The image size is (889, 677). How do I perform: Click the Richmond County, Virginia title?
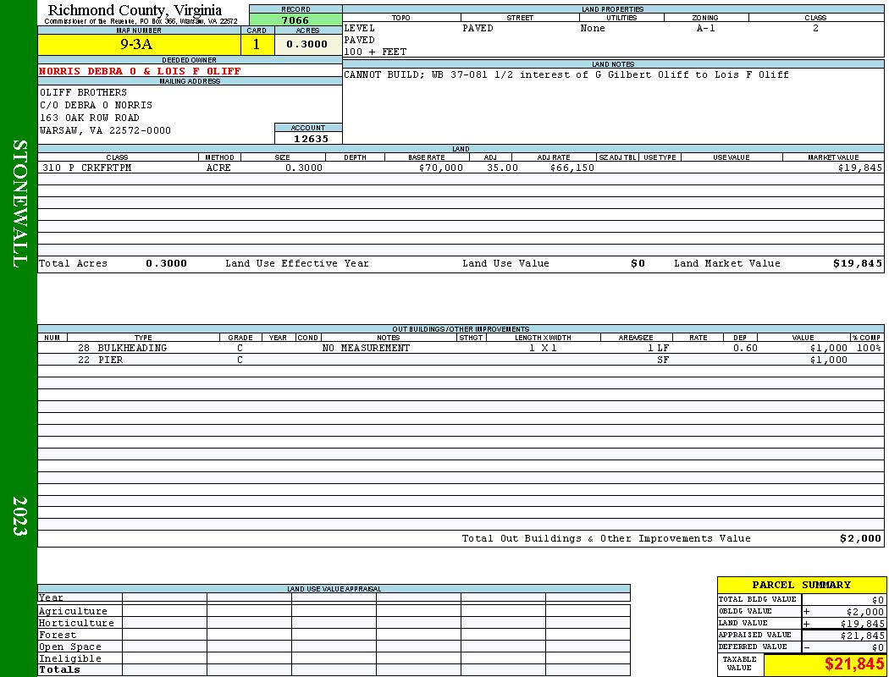[x=135, y=9]
